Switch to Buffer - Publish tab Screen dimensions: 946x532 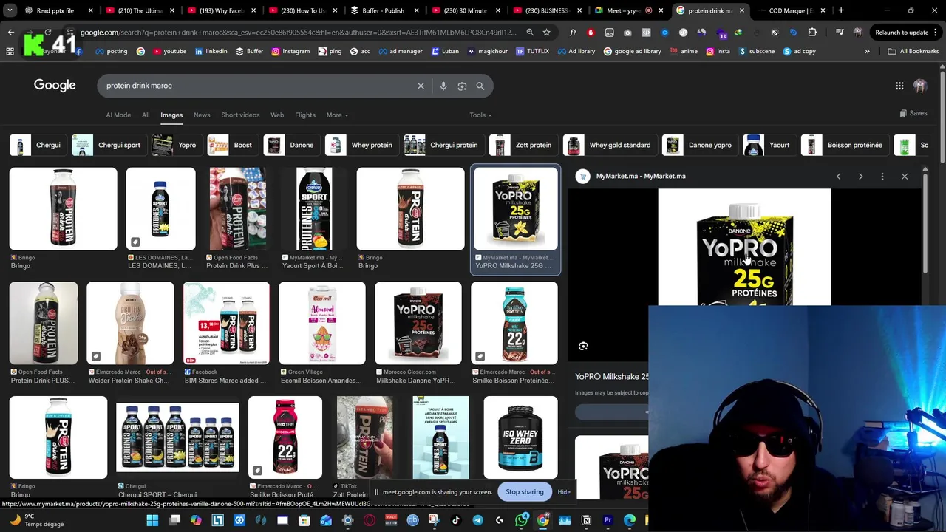point(383,10)
